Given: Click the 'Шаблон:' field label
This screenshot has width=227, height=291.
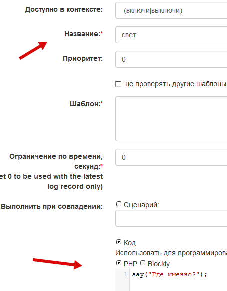Looking at the screenshot, I should (x=86, y=104).
